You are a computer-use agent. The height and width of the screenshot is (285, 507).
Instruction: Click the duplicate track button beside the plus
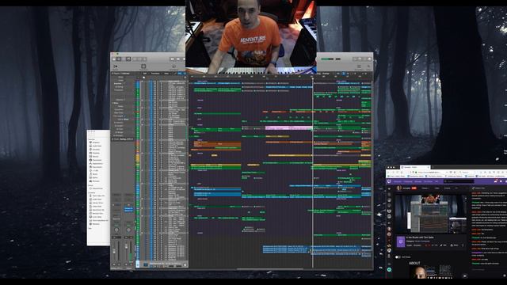(x=144, y=78)
